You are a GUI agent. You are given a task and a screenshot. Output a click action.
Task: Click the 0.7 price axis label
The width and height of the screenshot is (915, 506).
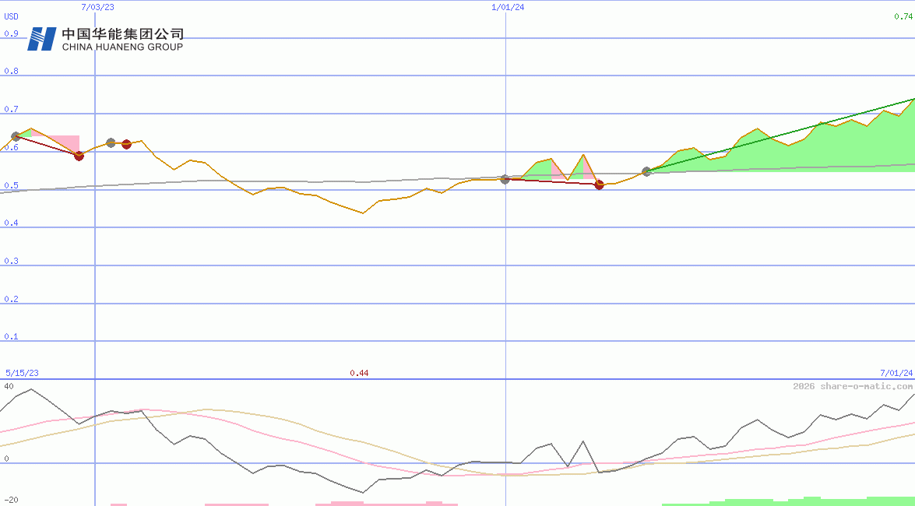pyautogui.click(x=11, y=109)
